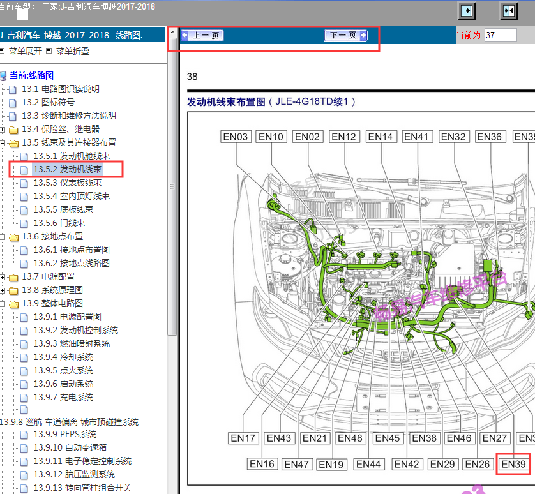Open 13.3 诊断和维修方法说明

pyautogui.click(x=69, y=116)
